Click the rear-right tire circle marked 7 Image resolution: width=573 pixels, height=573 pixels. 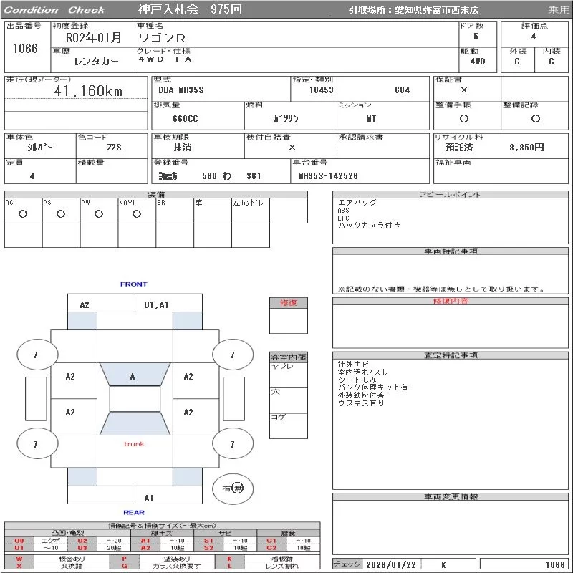[231, 444]
